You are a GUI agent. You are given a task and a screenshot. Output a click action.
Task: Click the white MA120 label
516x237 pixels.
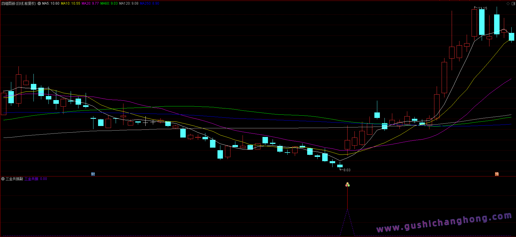pyautogui.click(x=129, y=3)
